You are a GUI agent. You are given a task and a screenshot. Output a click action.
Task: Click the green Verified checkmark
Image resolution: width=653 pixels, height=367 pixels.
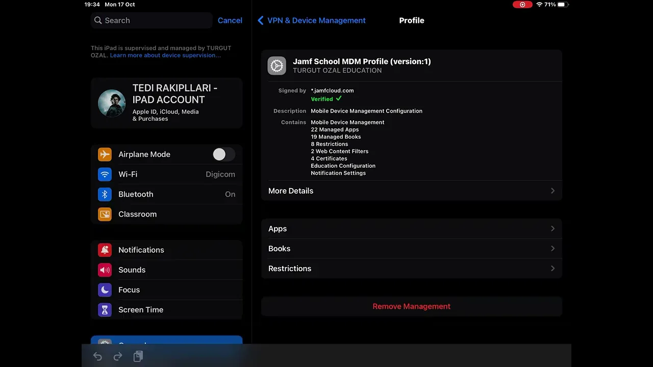[339, 98]
